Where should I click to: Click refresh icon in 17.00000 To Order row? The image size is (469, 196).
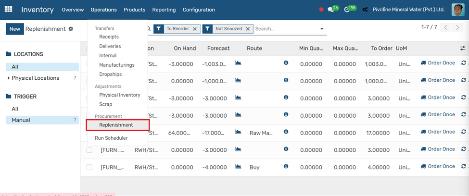[464, 132]
